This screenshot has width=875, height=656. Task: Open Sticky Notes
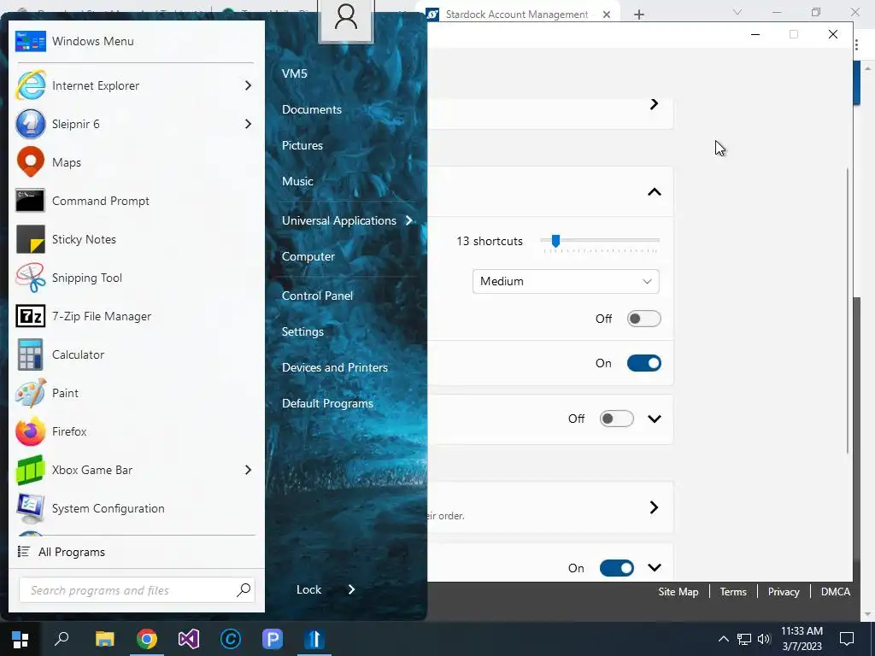(x=134, y=239)
